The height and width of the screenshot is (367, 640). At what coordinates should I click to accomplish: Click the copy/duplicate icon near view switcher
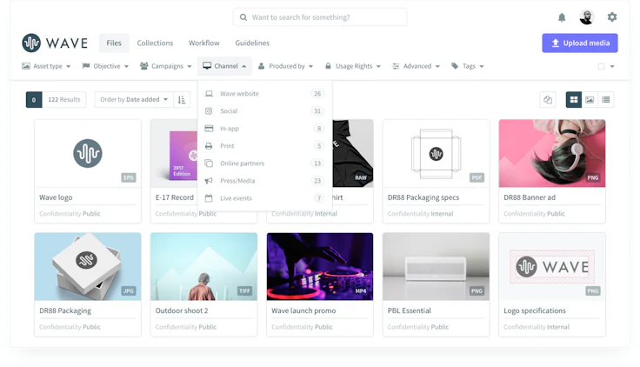click(x=548, y=100)
